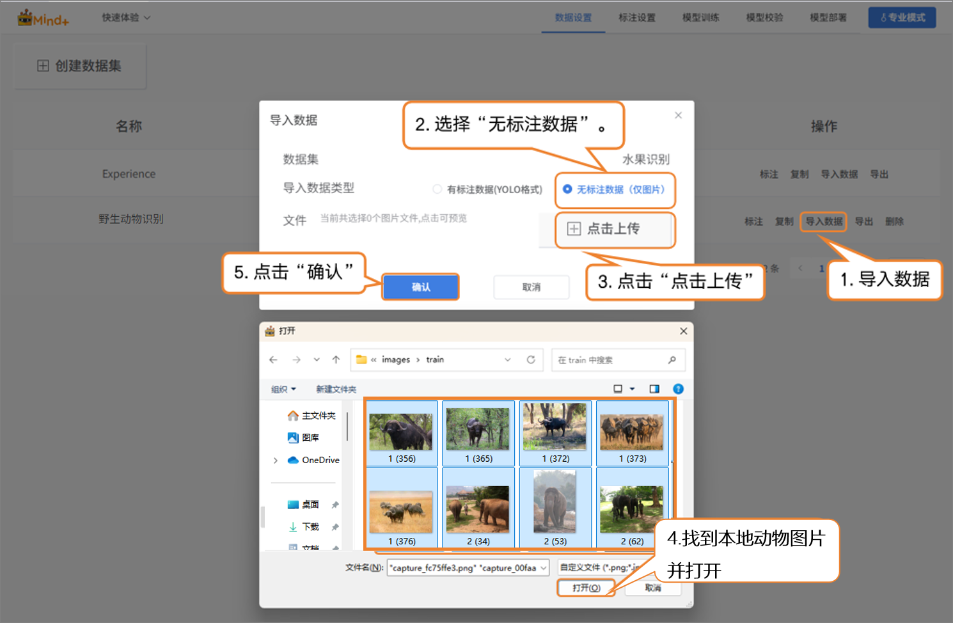This screenshot has height=623, width=953.
Task: Click the up-directory arrow in file dialog
Action: tap(336, 359)
